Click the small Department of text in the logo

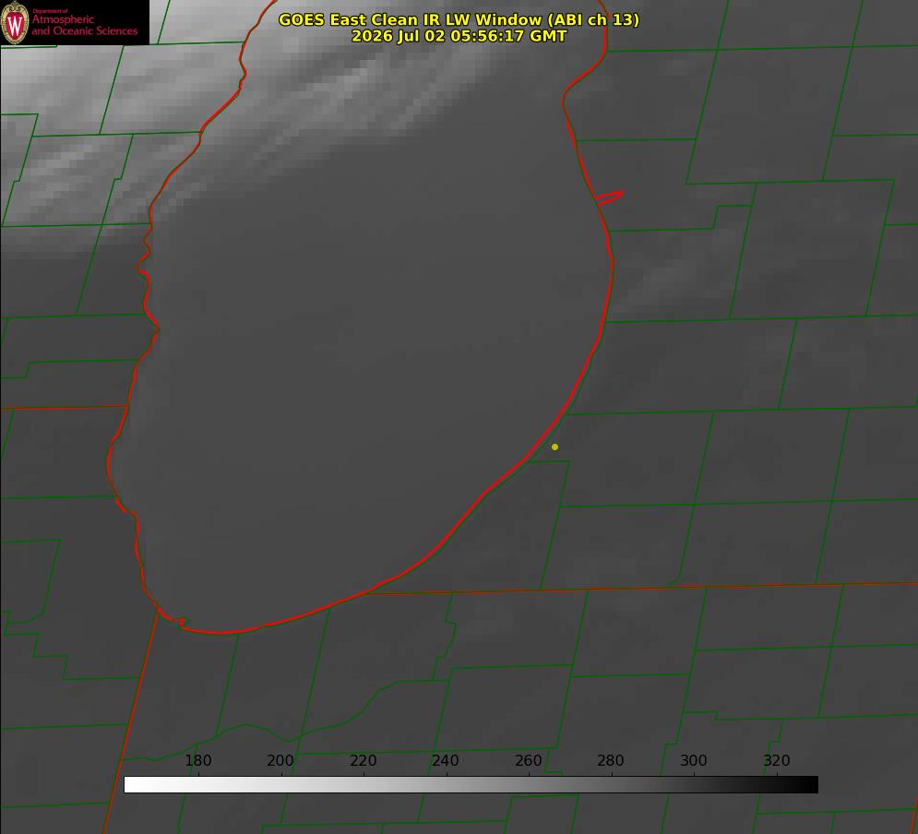(x=50, y=11)
